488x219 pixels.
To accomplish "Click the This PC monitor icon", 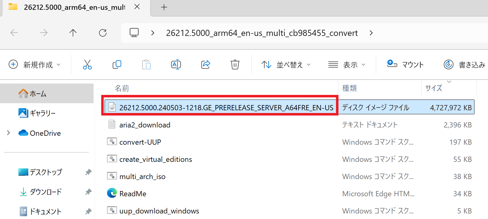I will 134,33.
